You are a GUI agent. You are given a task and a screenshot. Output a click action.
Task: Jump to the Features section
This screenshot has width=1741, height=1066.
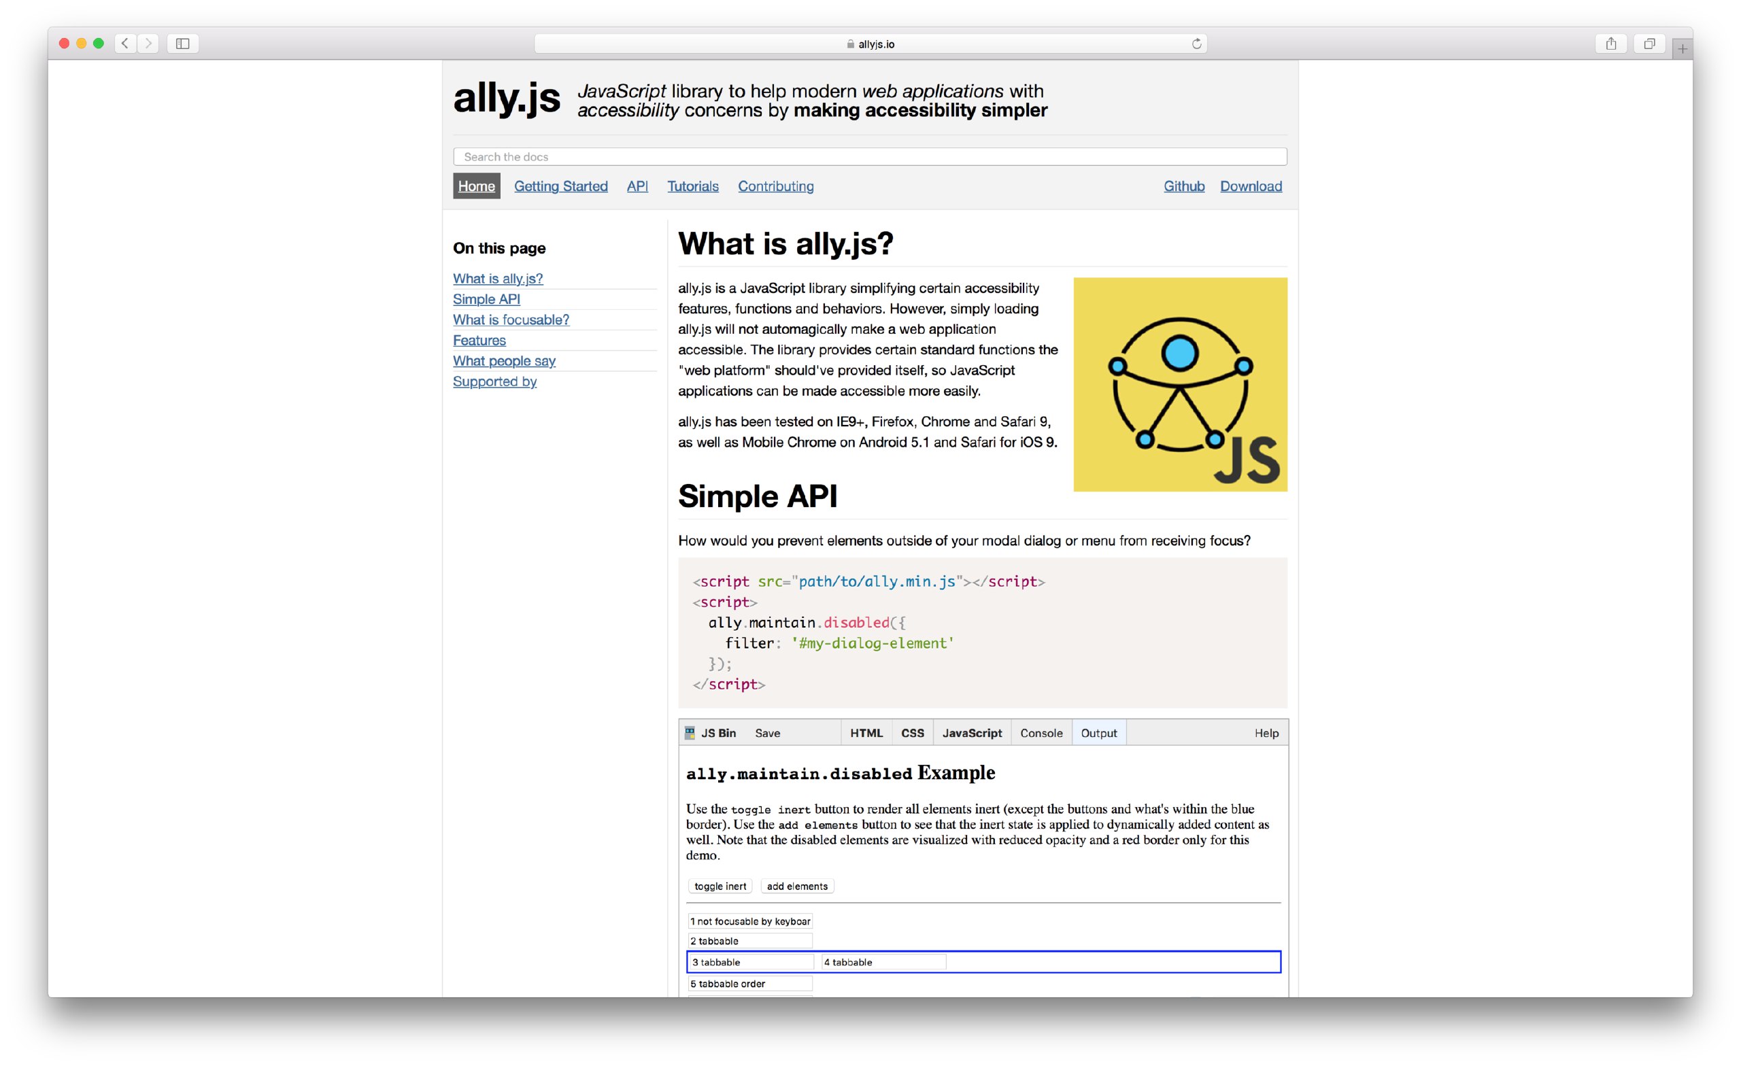coord(479,340)
